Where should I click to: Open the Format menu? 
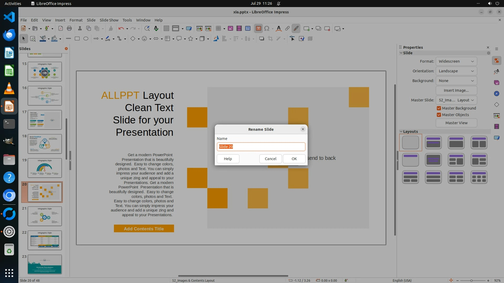76,20
